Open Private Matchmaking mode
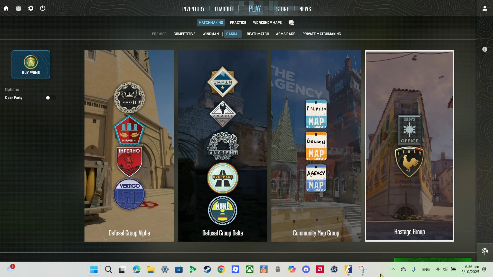Screen dimensions: 493x277 coord(321,34)
